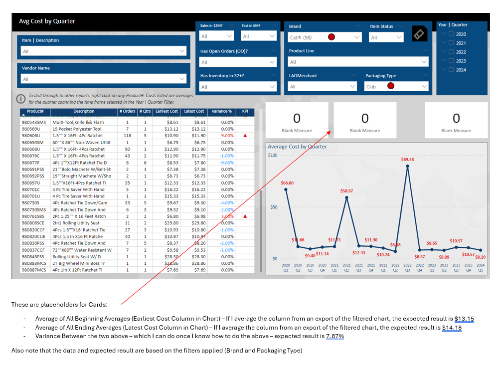Open the Has Inventory in 37+? dropdown

pos(238,87)
